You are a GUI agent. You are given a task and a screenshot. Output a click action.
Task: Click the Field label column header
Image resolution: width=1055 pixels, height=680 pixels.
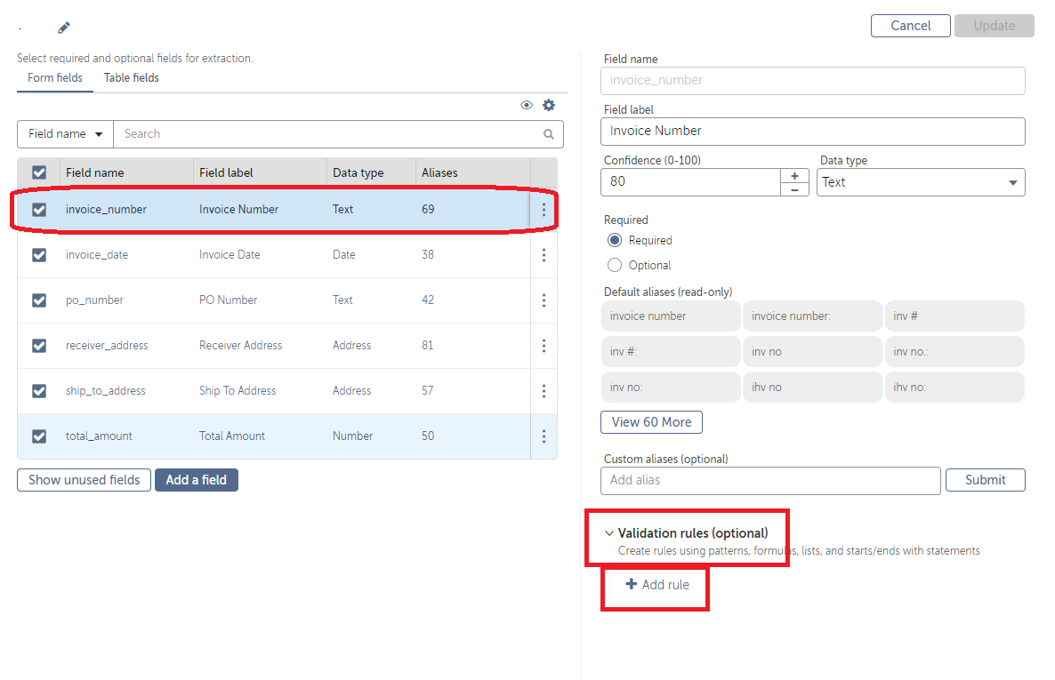pyautogui.click(x=226, y=172)
